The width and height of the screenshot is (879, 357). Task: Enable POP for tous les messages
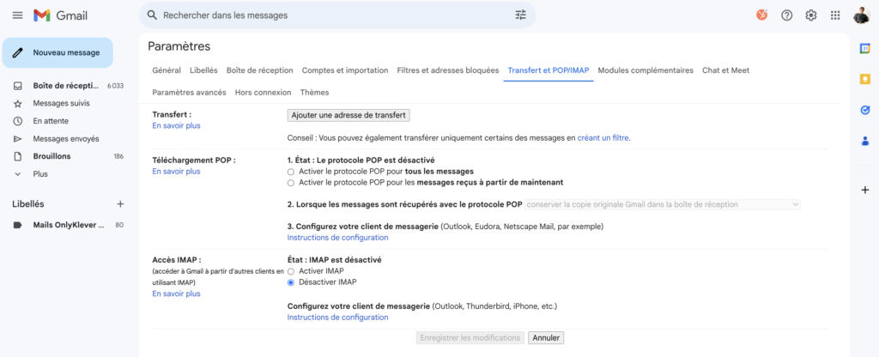pos(291,172)
